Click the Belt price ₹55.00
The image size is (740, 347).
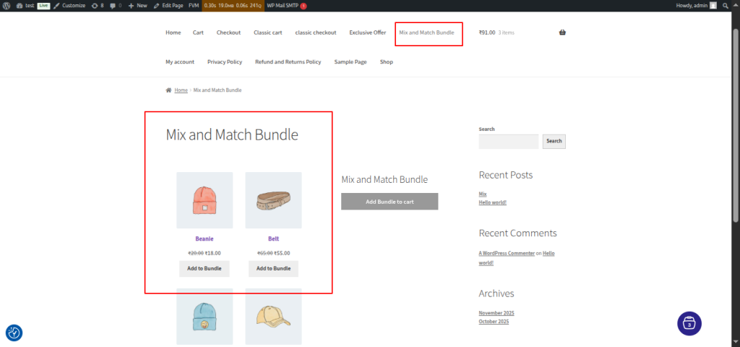(x=282, y=253)
